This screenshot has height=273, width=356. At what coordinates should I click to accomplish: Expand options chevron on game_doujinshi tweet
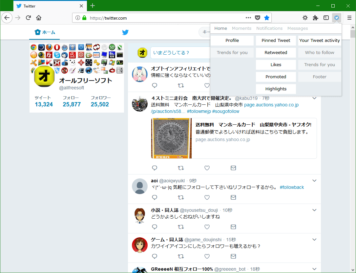(x=314, y=240)
